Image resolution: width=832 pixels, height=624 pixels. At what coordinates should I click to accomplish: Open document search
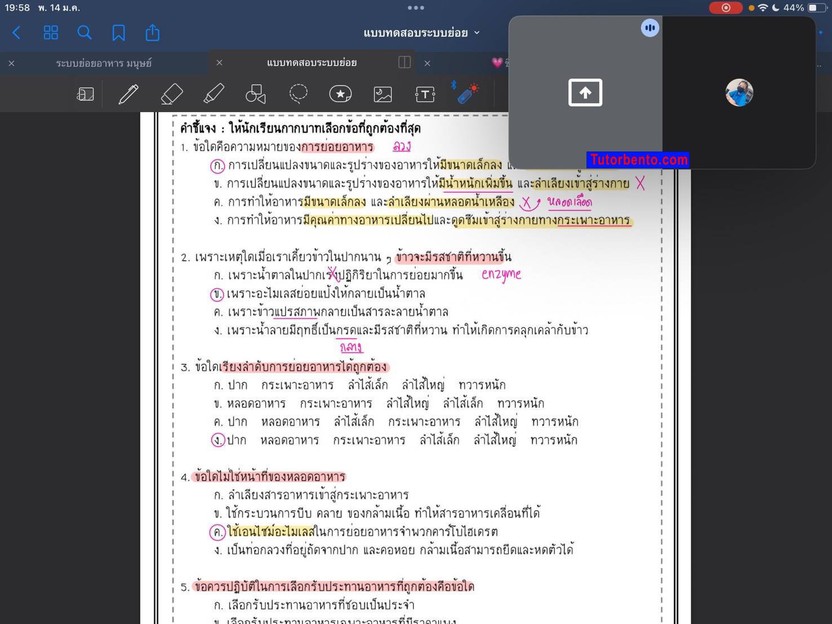point(84,33)
